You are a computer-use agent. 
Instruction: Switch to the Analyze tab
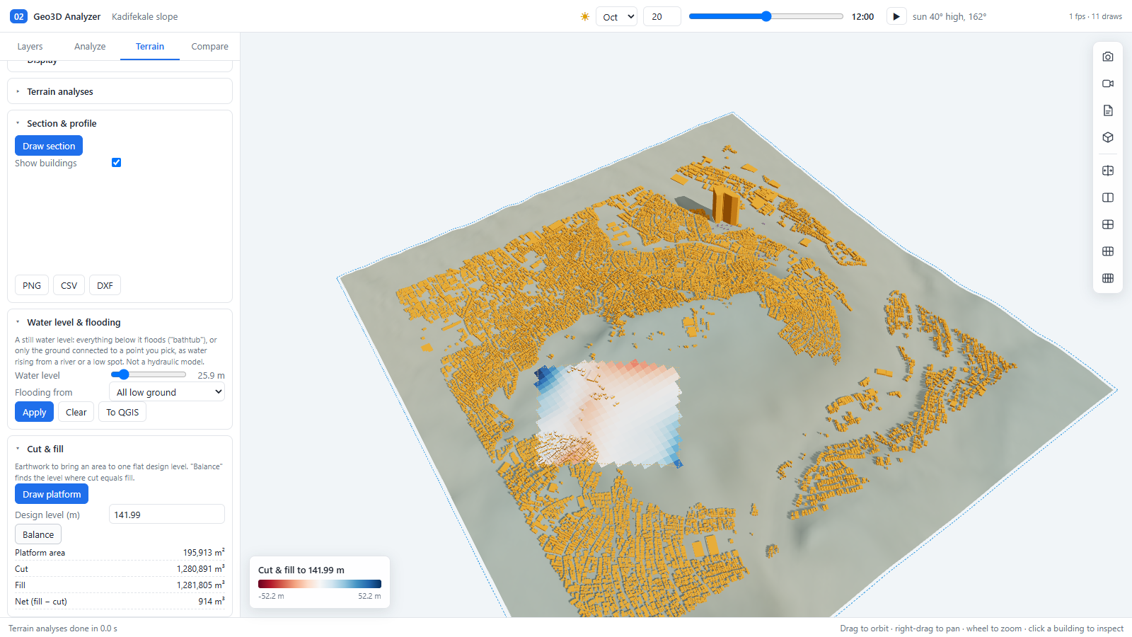[90, 46]
